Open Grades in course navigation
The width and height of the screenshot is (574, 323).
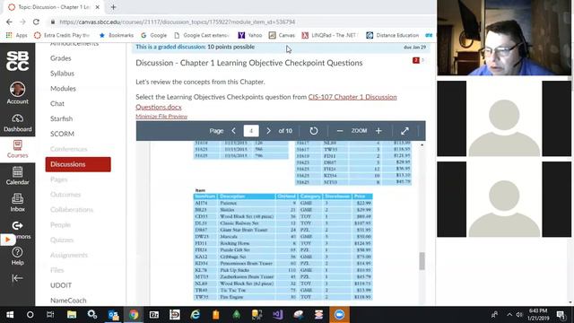coord(60,58)
